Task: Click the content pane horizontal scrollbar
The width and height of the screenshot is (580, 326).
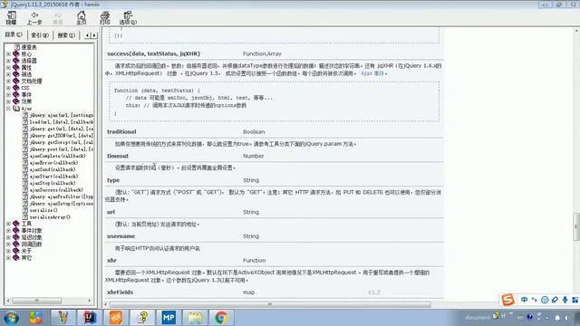Action: [x=270, y=304]
